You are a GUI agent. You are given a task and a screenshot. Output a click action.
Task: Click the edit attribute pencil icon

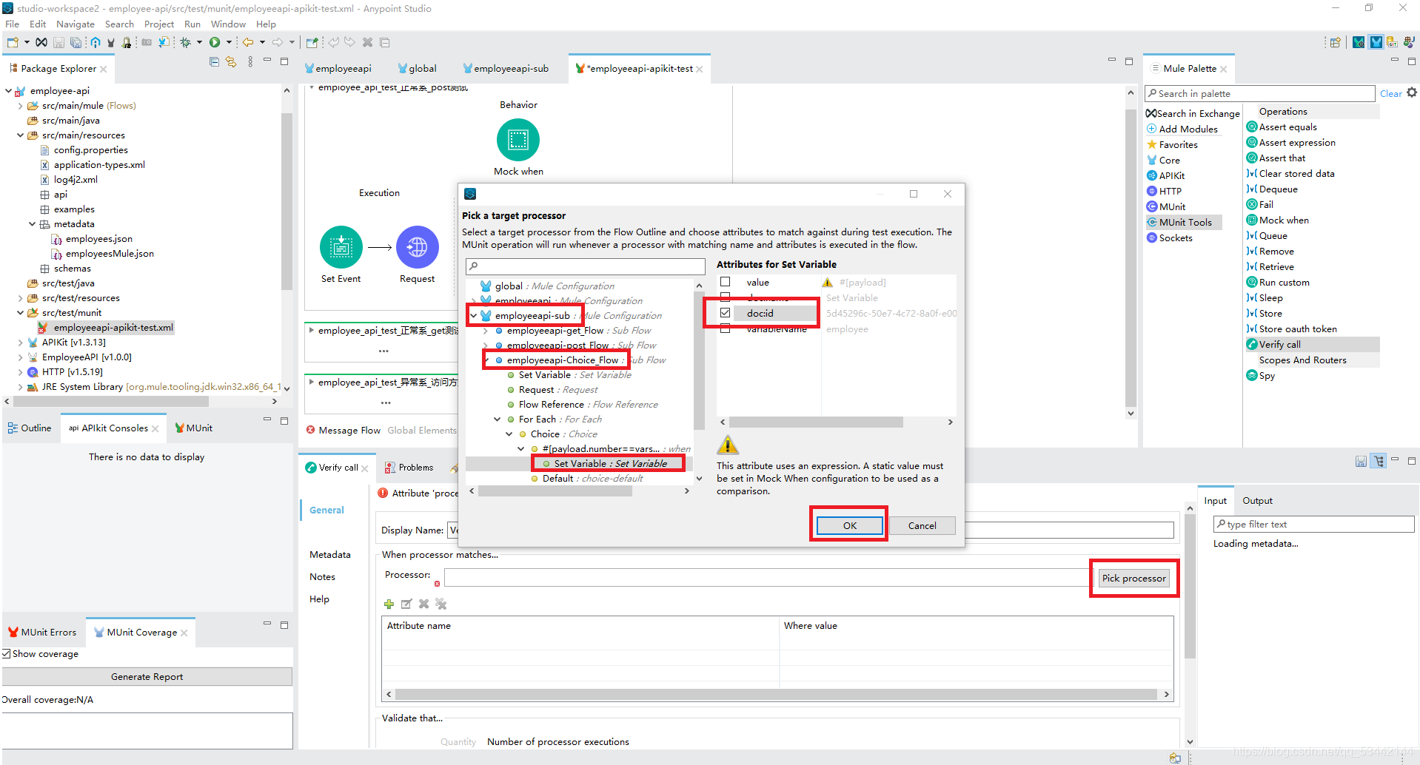coord(406,604)
